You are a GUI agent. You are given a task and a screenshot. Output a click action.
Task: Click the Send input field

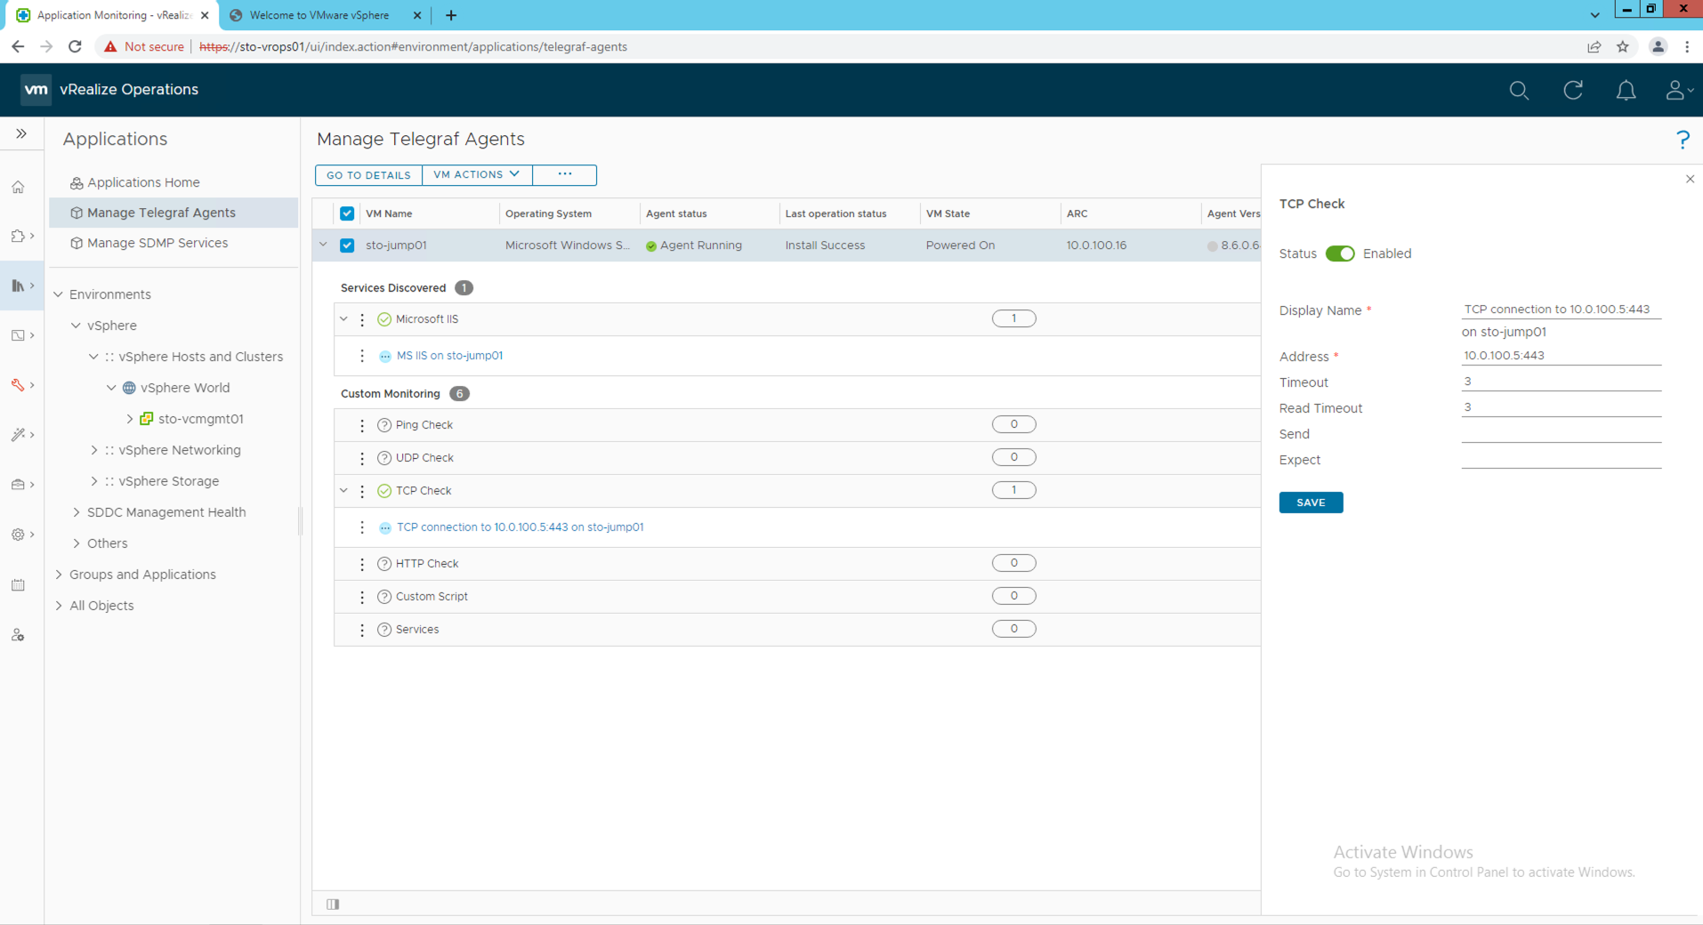pyautogui.click(x=1561, y=433)
